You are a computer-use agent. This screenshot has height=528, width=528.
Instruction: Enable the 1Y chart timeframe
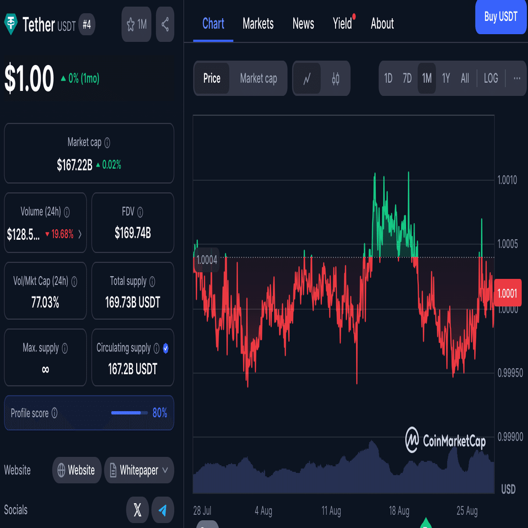[446, 78]
